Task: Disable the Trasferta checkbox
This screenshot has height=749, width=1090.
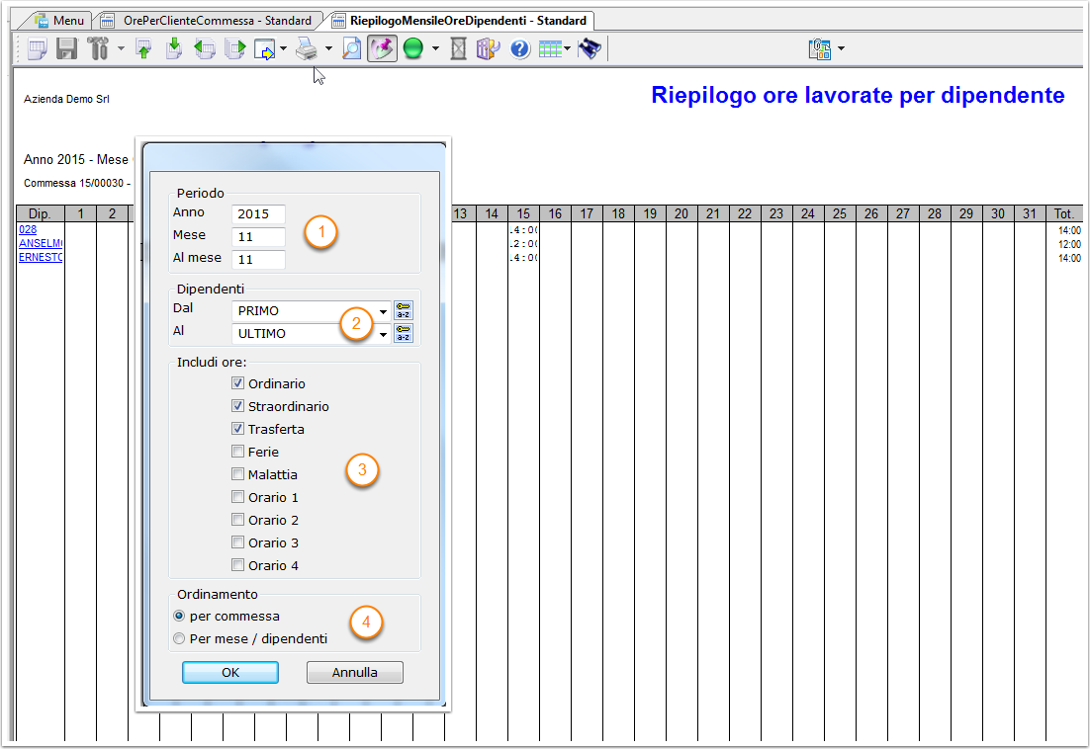Action: (237, 429)
